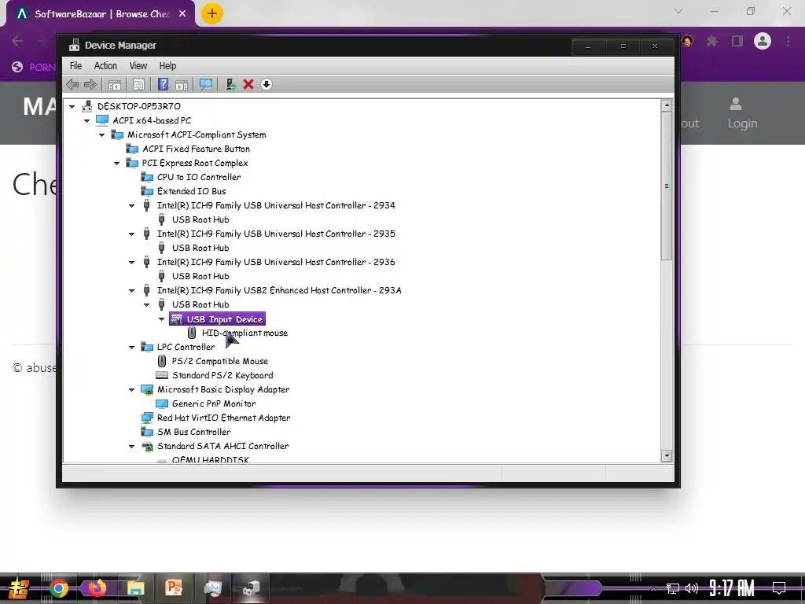
Task: Select USB Root Hub under controller 2936
Action: 200,276
